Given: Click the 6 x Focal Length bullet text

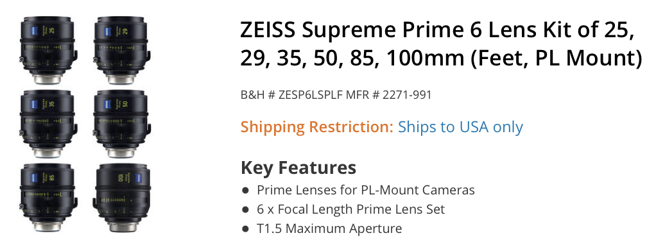Looking at the screenshot, I should [350, 209].
